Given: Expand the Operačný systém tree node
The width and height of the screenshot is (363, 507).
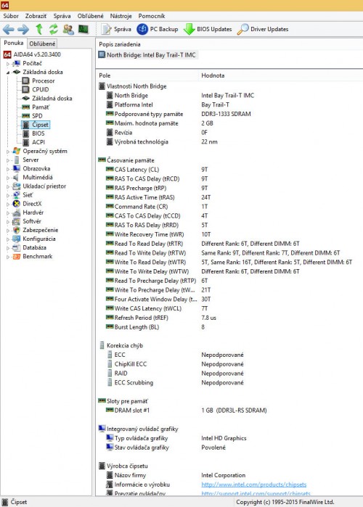Looking at the screenshot, I should tap(8, 152).
